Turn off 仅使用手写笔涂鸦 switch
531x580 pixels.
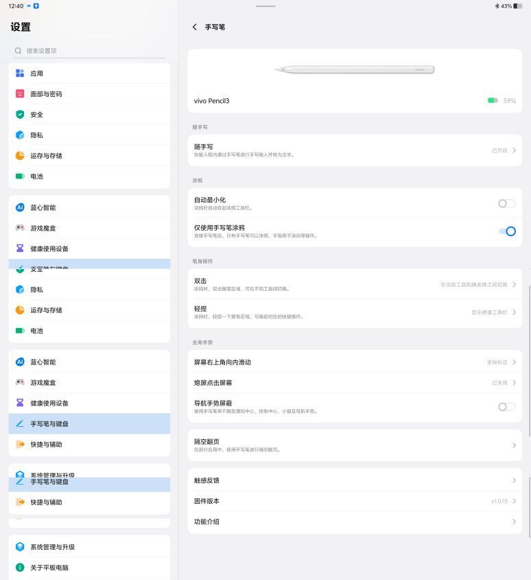tap(508, 231)
